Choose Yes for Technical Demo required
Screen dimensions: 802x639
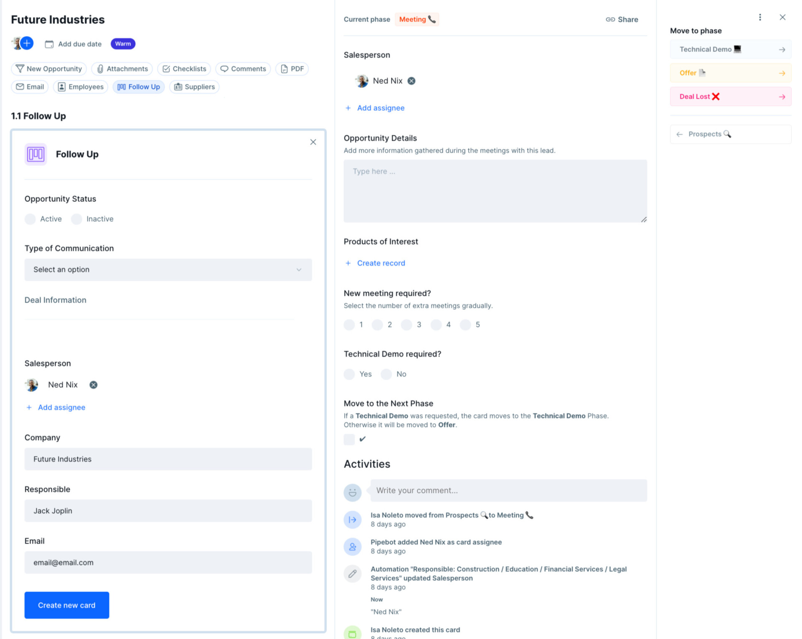coord(349,374)
